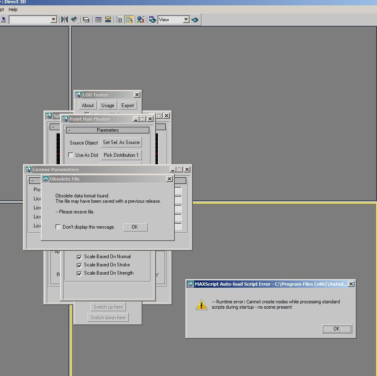The width and height of the screenshot is (377, 376).
Task: Click the table-style icon beside Layer Manager
Action: pos(98,20)
